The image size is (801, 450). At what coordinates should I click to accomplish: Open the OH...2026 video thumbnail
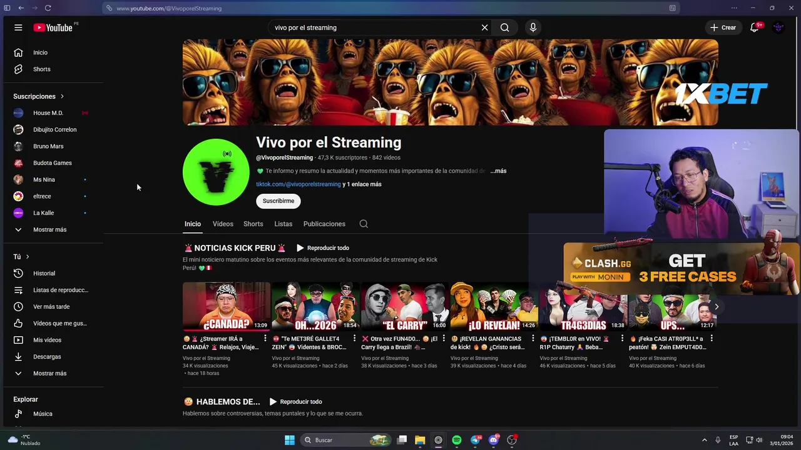(315, 306)
